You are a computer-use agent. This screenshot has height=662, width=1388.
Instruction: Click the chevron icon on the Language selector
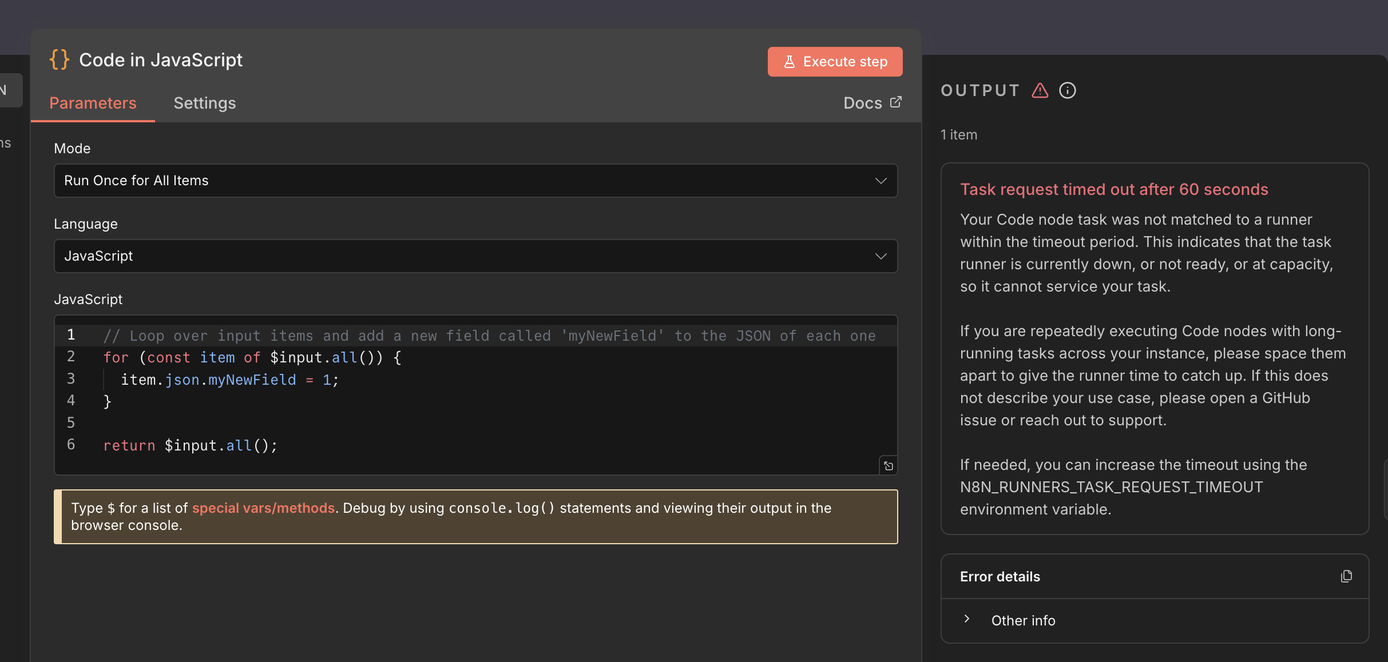click(x=881, y=256)
